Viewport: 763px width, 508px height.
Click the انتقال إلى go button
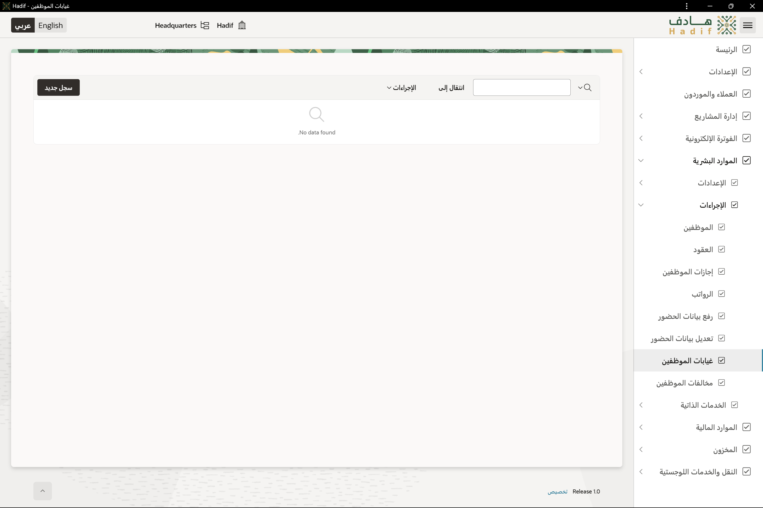click(x=451, y=88)
